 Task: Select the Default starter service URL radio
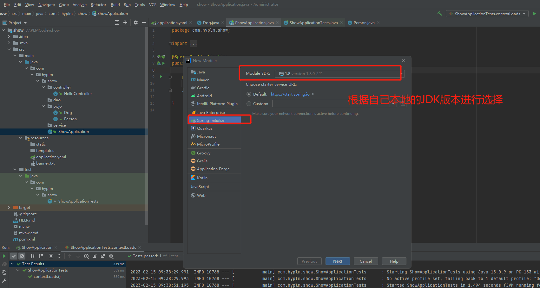pyautogui.click(x=249, y=94)
